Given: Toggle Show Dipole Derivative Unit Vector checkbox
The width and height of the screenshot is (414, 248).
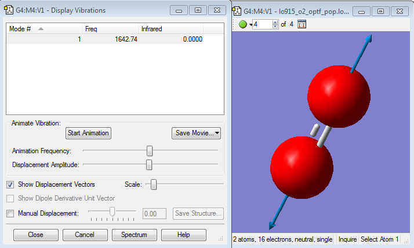Looking at the screenshot, I should pos(10,198).
